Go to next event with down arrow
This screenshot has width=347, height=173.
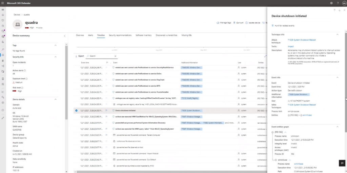(x=340, y=10)
